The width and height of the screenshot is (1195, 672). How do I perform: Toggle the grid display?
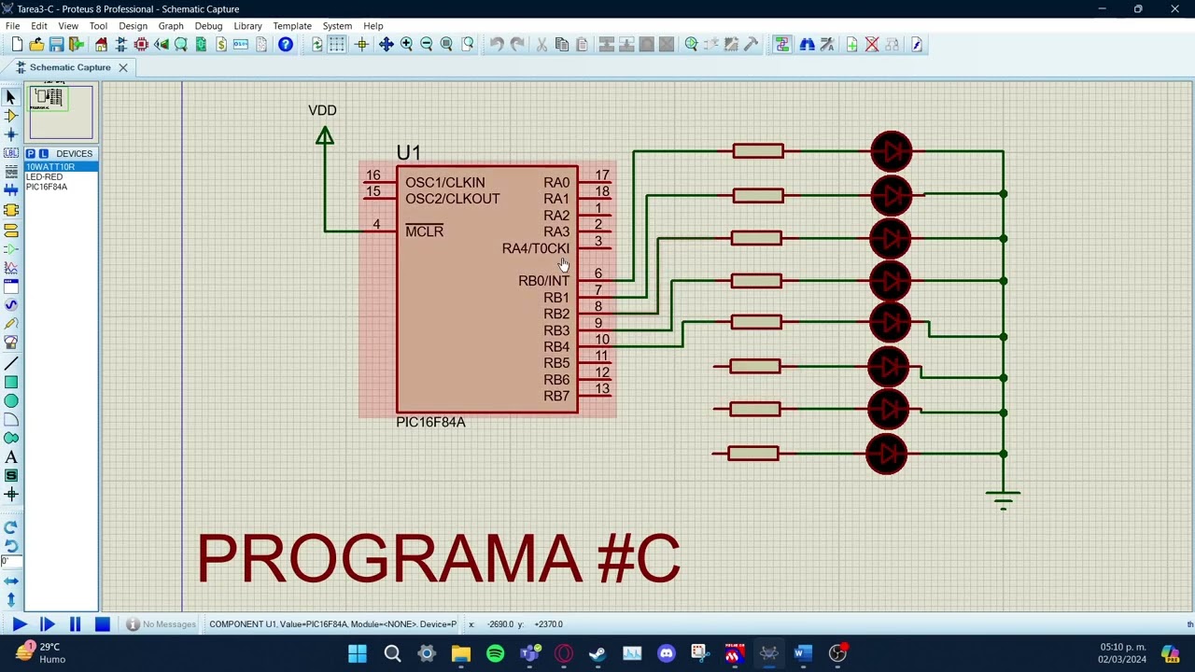pyautogui.click(x=337, y=45)
